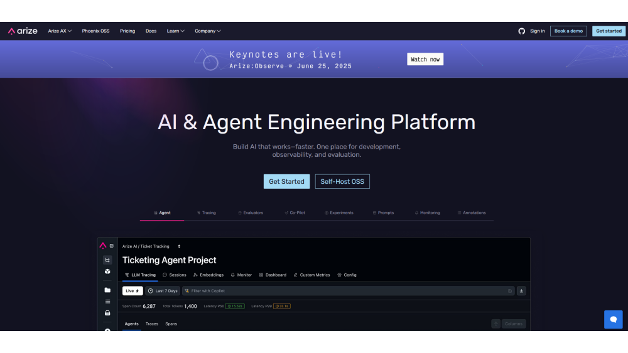Select the Monitoring feature tab
This screenshot has height=353, width=628.
[x=427, y=213]
